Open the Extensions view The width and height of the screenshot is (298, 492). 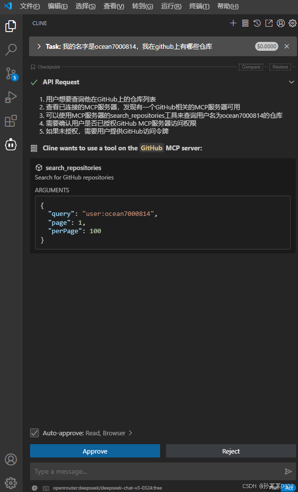pyautogui.click(x=11, y=121)
